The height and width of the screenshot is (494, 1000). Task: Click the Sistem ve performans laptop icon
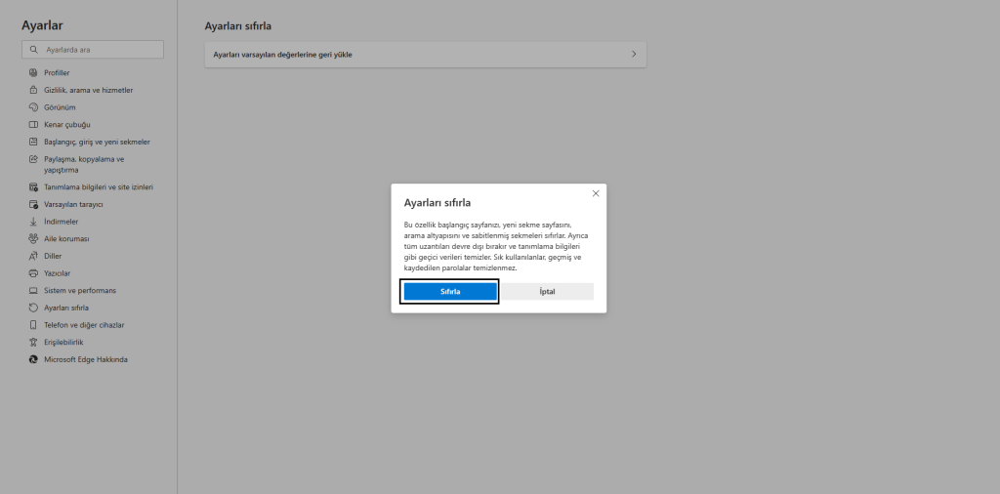pyautogui.click(x=33, y=290)
